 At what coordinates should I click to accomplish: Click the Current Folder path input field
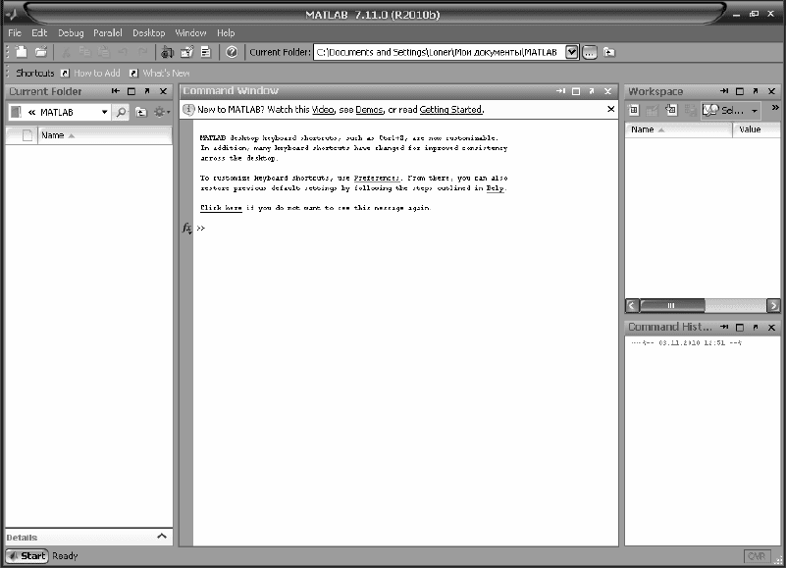tap(439, 52)
